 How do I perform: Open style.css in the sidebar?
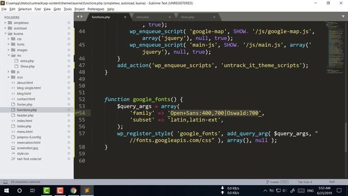23,154
